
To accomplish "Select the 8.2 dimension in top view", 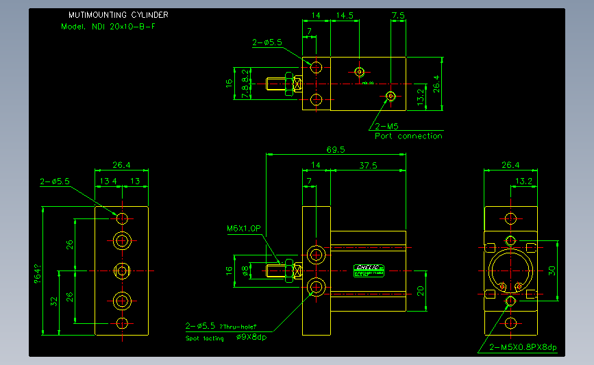I will (x=245, y=76).
